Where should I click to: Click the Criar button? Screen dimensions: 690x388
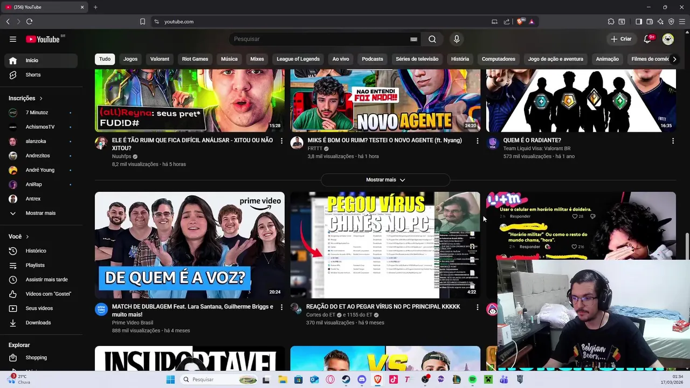coord(620,39)
